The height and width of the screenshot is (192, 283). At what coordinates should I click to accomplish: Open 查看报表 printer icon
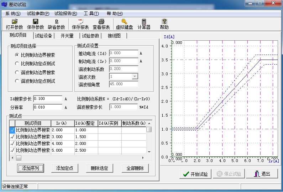coord(101,21)
